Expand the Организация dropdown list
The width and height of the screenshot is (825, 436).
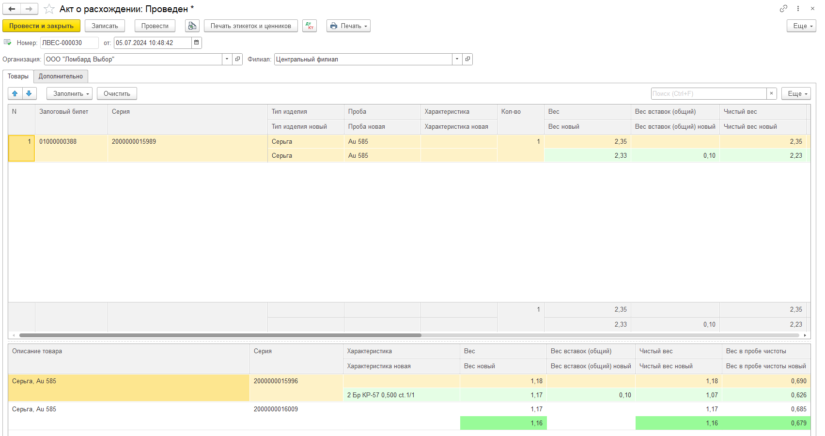click(227, 59)
